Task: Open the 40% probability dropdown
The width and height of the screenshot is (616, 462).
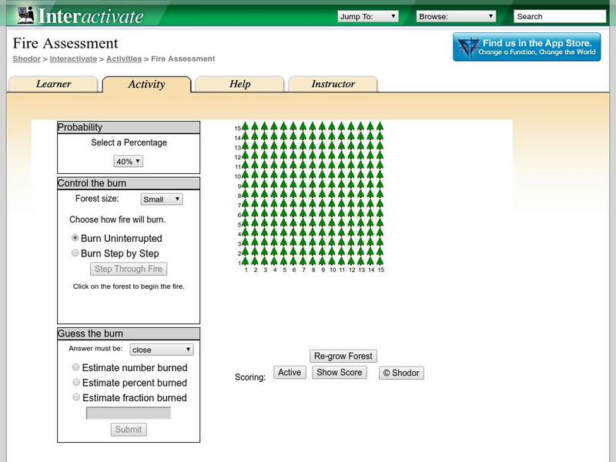Action: (x=128, y=162)
